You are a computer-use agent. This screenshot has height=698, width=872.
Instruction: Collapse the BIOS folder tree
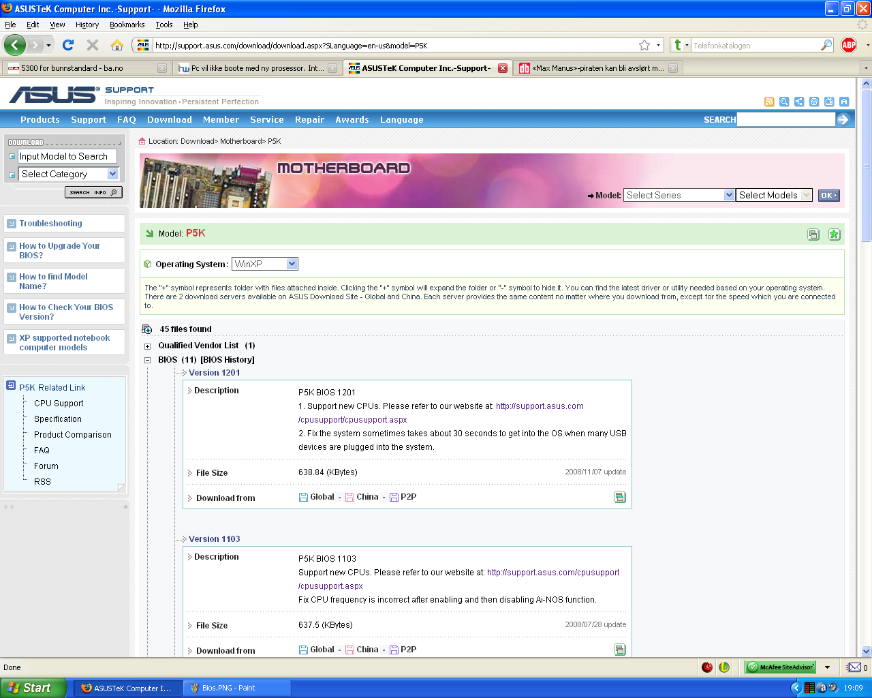pyautogui.click(x=147, y=360)
